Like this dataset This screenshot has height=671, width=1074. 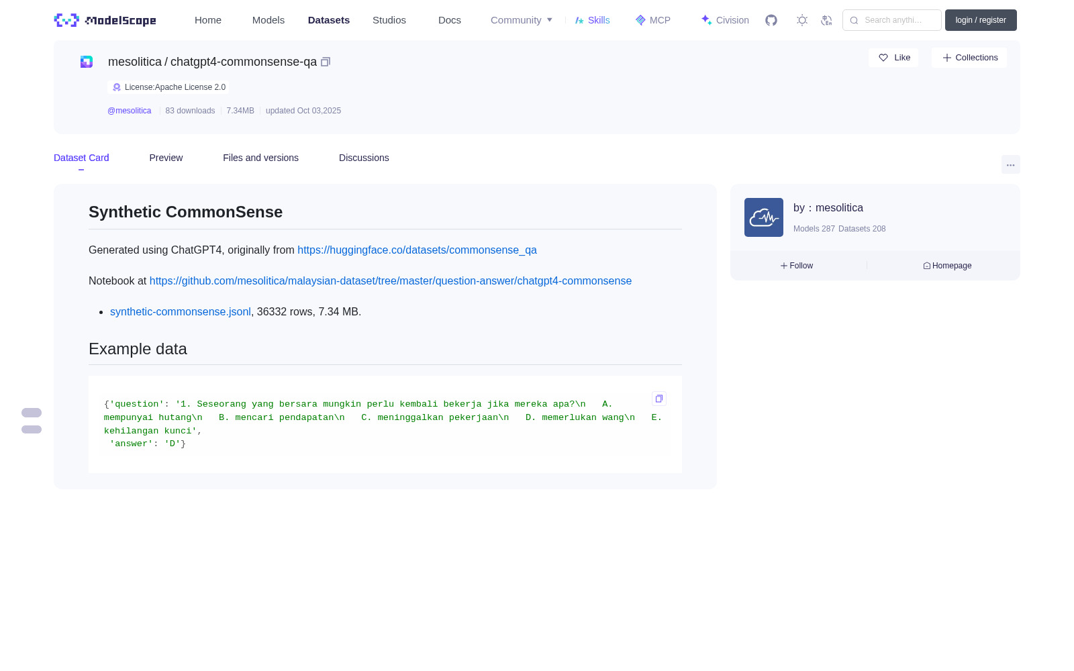(x=894, y=58)
